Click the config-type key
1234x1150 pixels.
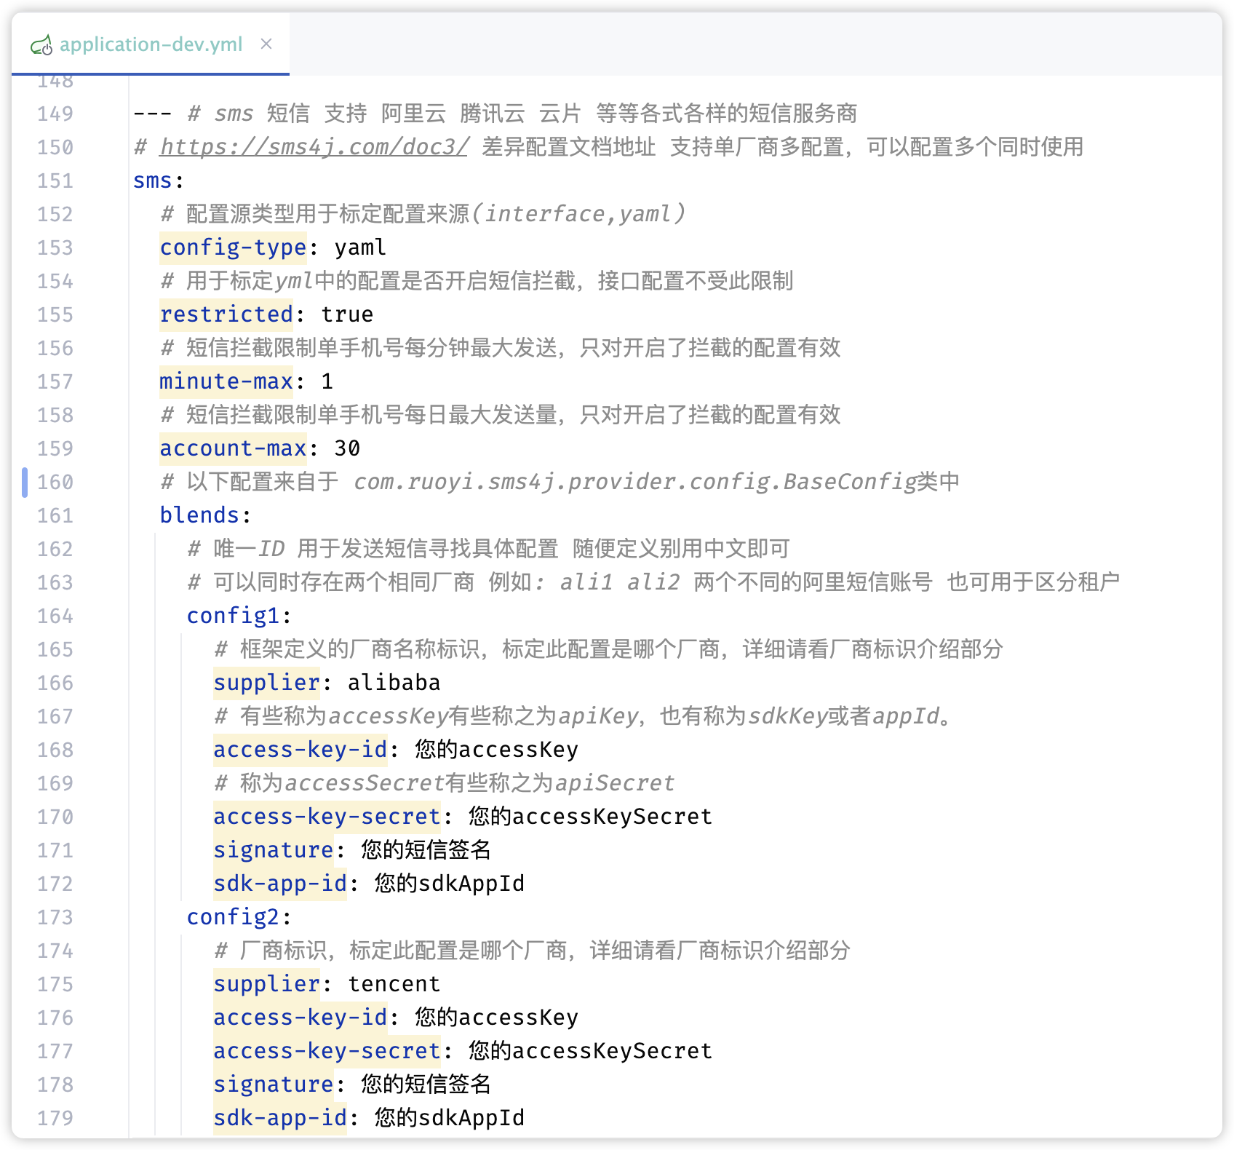click(x=233, y=247)
